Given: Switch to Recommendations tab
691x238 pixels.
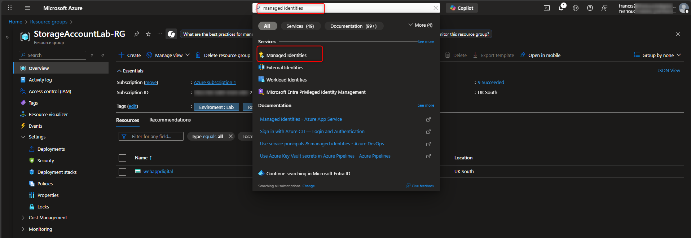Looking at the screenshot, I should click(x=170, y=120).
